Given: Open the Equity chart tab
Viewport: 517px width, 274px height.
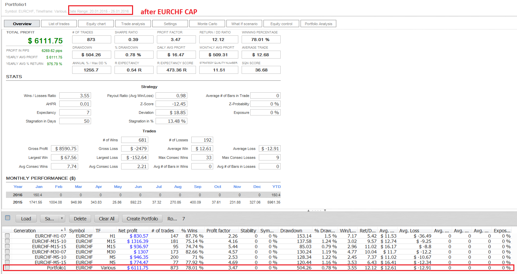Looking at the screenshot, I should 96,23.
